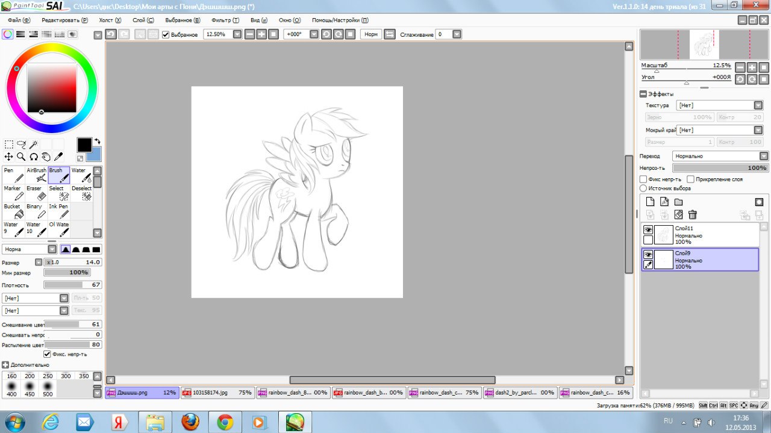Image resolution: width=771 pixels, height=433 pixels.
Task: Create a new layer folder
Action: (x=678, y=202)
